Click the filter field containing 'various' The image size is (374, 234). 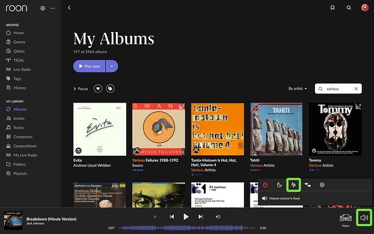coord(338,88)
